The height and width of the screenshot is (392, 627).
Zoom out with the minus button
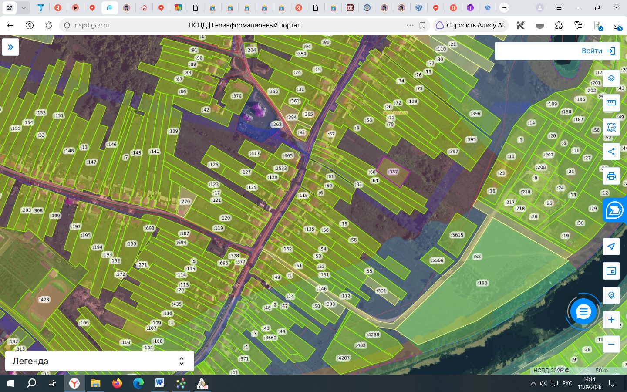611,344
